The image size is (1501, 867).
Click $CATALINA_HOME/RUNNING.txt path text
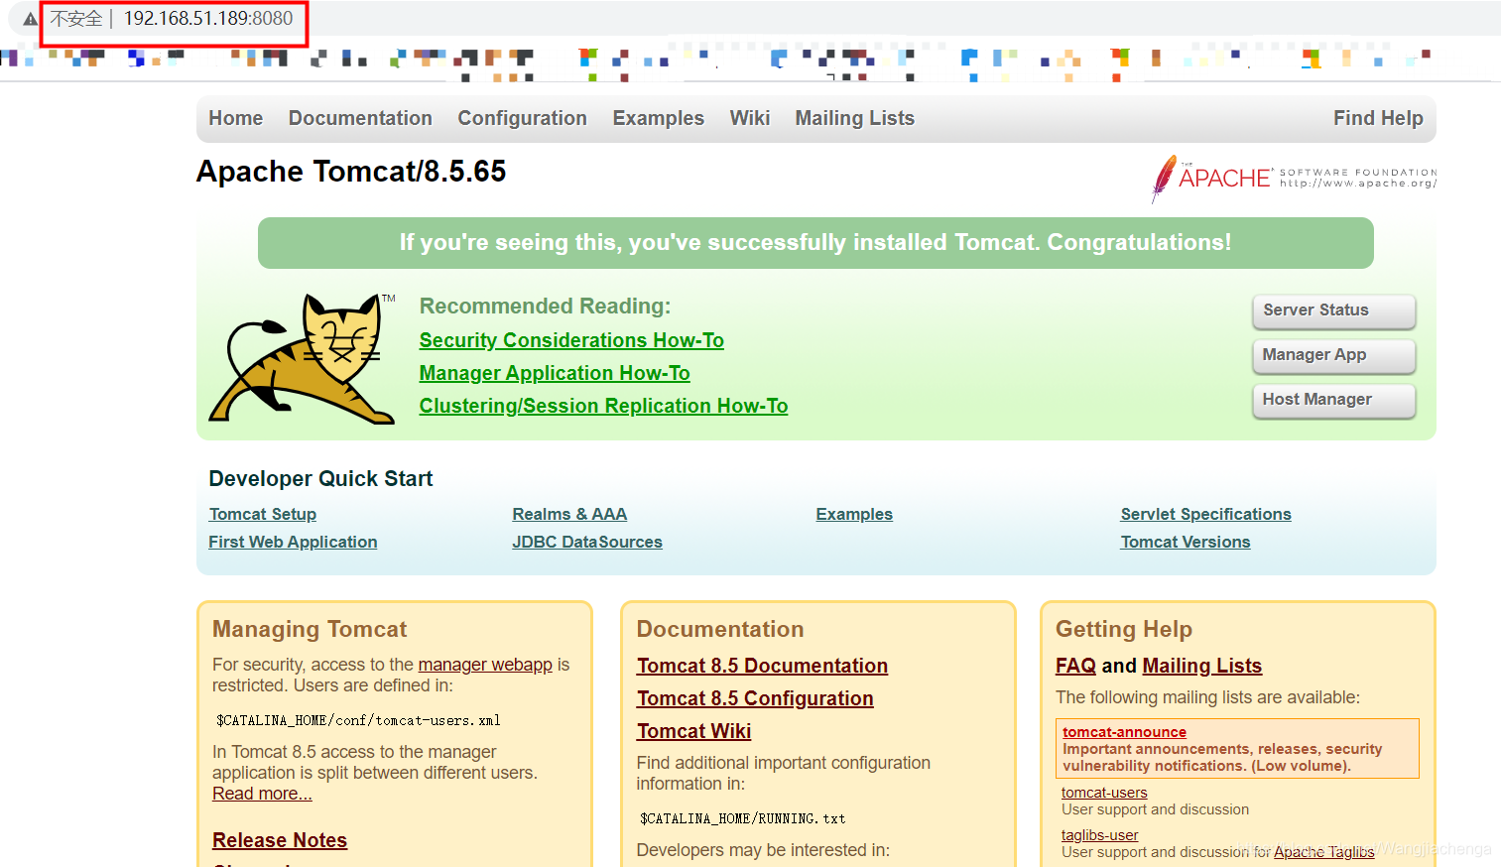(x=742, y=818)
